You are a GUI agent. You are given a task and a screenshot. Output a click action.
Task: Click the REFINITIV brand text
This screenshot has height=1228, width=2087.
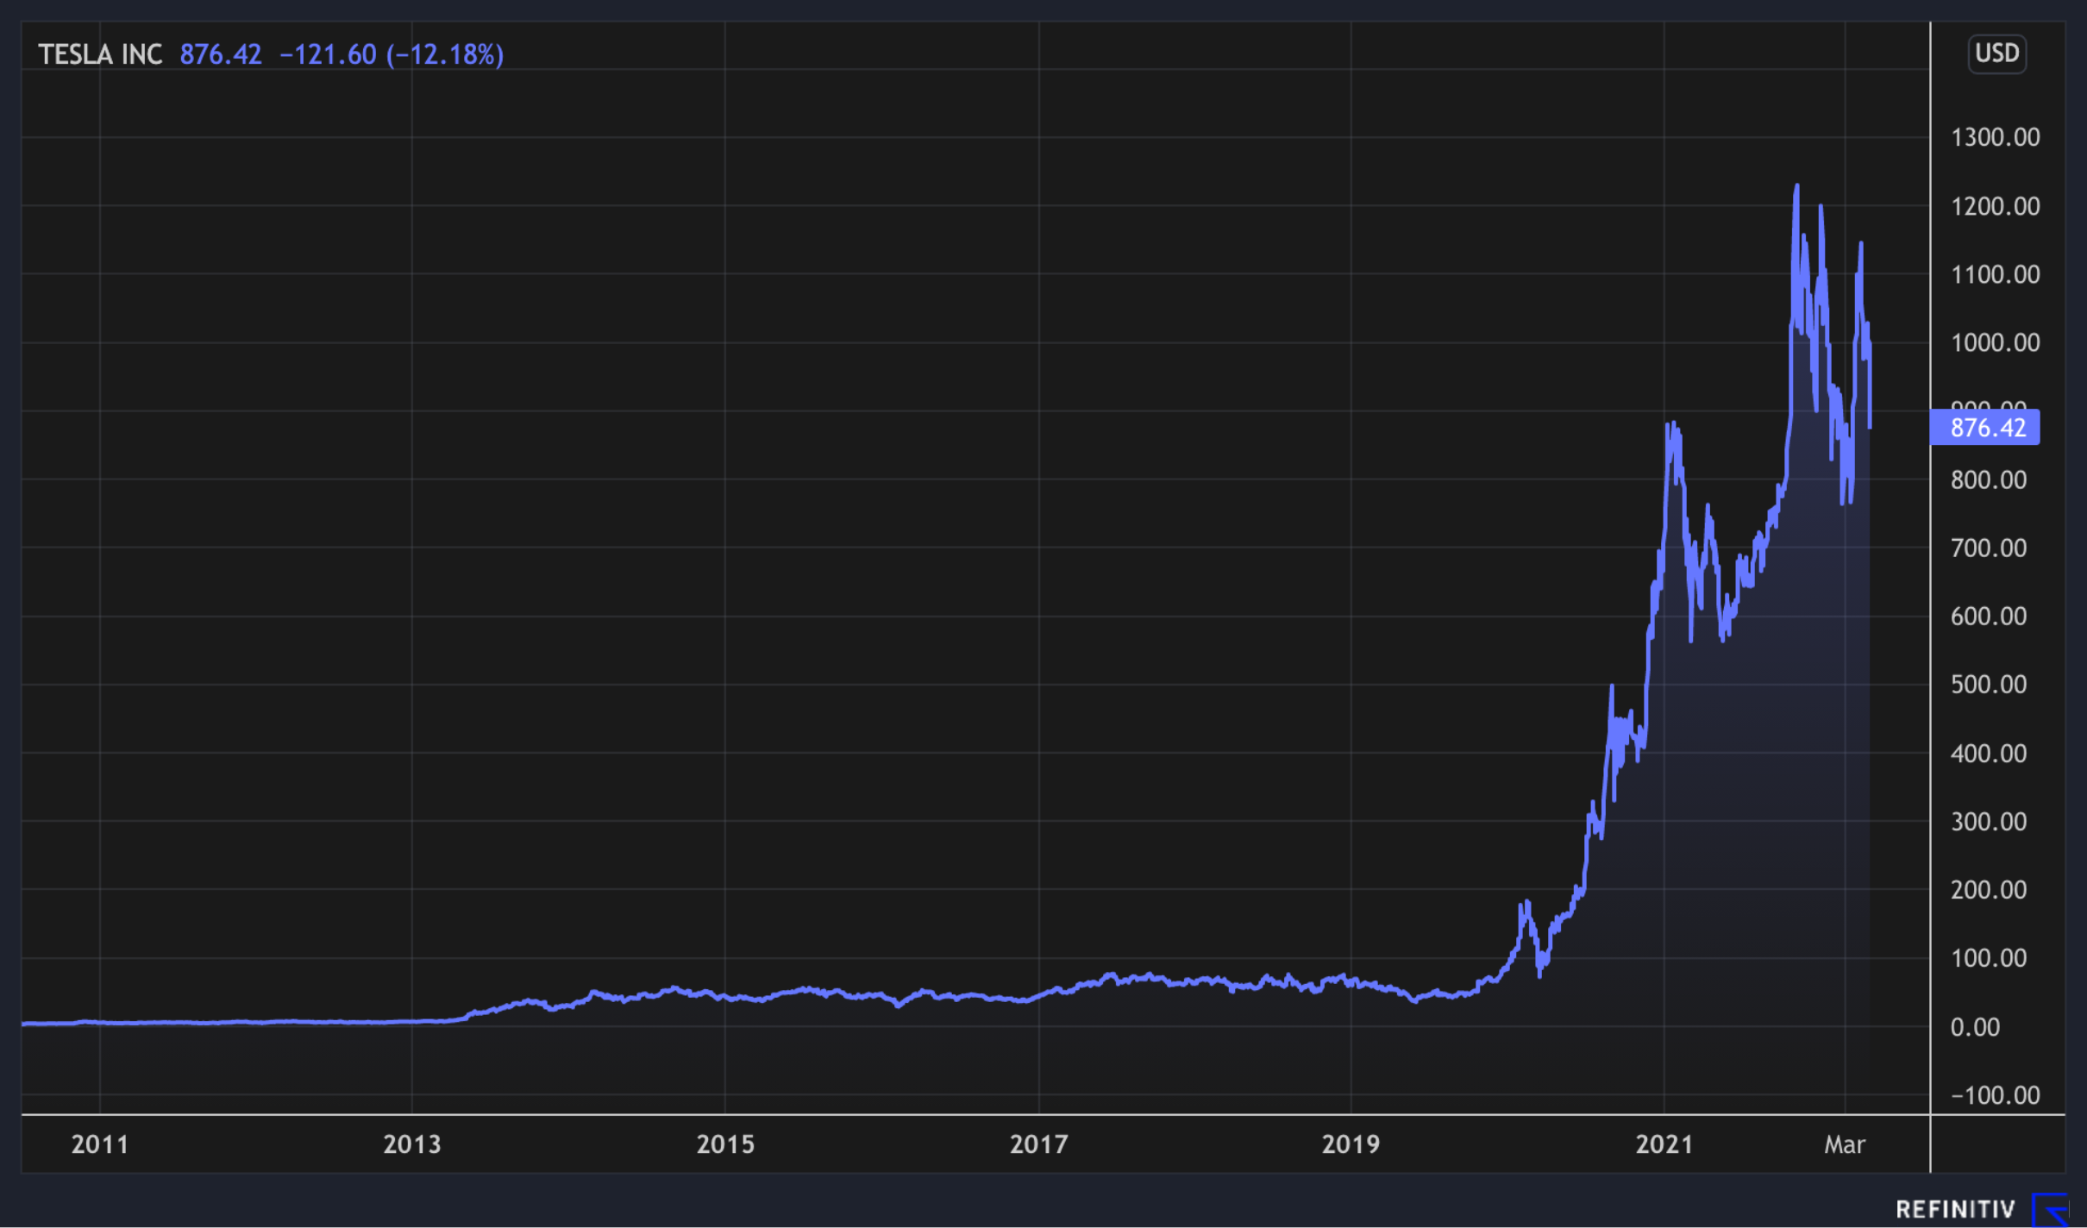pos(1955,1210)
